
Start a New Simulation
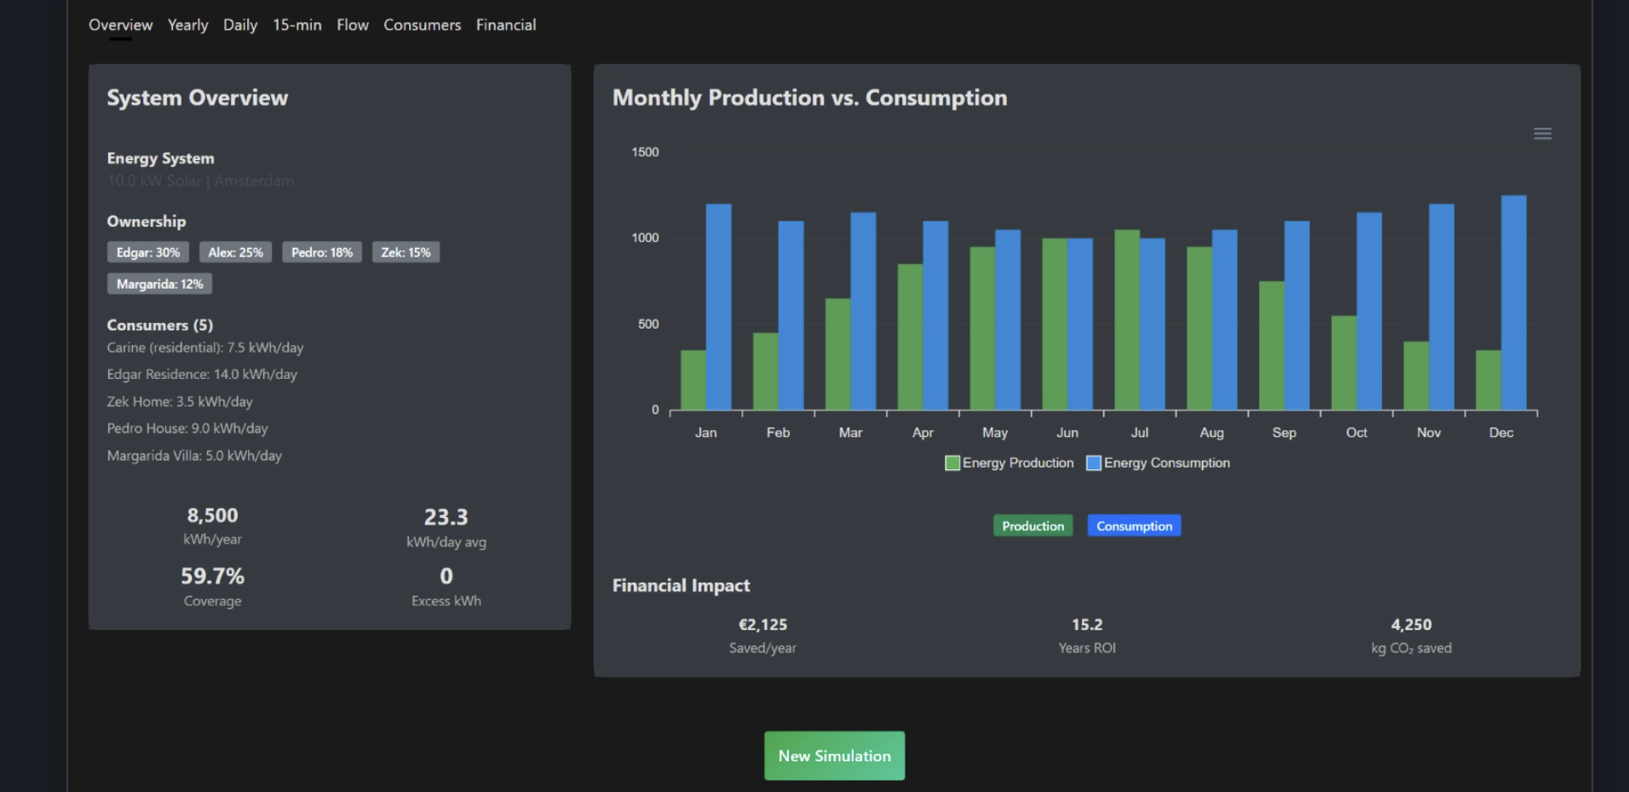(x=834, y=755)
